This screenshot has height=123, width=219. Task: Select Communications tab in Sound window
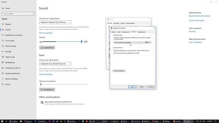tap(130, 23)
